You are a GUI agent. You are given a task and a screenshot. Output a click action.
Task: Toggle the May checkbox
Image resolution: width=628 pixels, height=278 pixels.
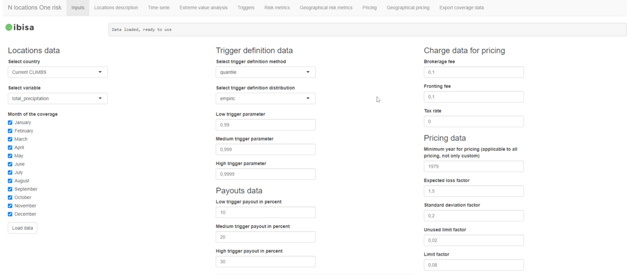(10, 156)
